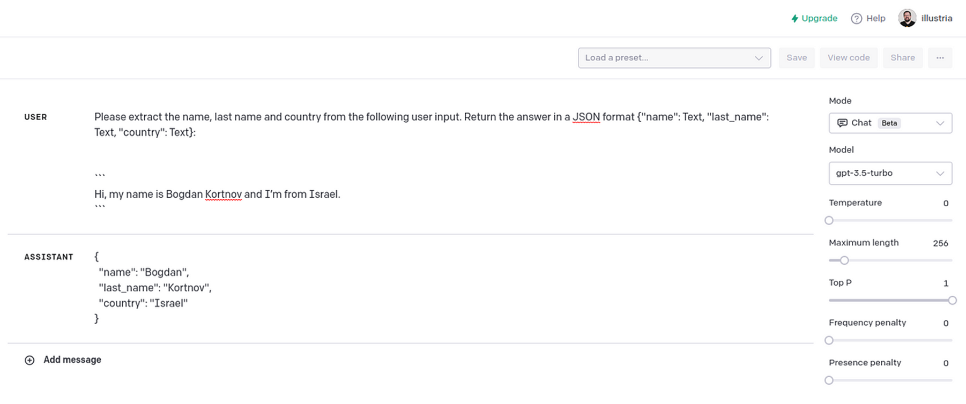Open the three-dots more options menu
The width and height of the screenshot is (966, 404).
tap(940, 58)
